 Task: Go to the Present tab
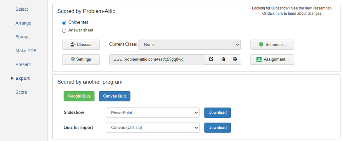pos(23,65)
